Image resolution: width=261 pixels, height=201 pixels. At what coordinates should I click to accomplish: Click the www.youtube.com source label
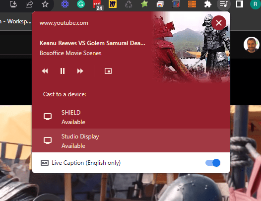[64, 23]
